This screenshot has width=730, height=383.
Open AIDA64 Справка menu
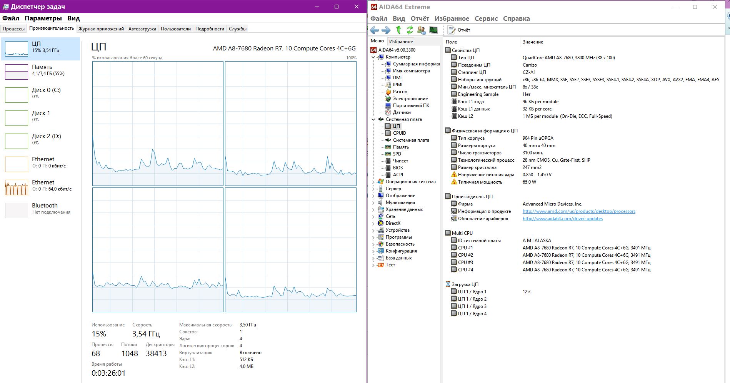pos(516,18)
